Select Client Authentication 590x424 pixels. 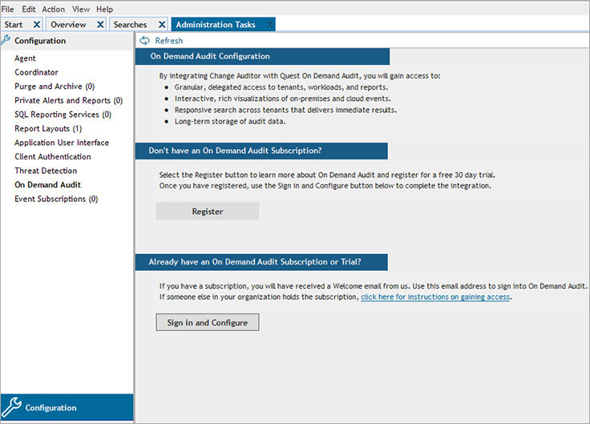tap(53, 156)
